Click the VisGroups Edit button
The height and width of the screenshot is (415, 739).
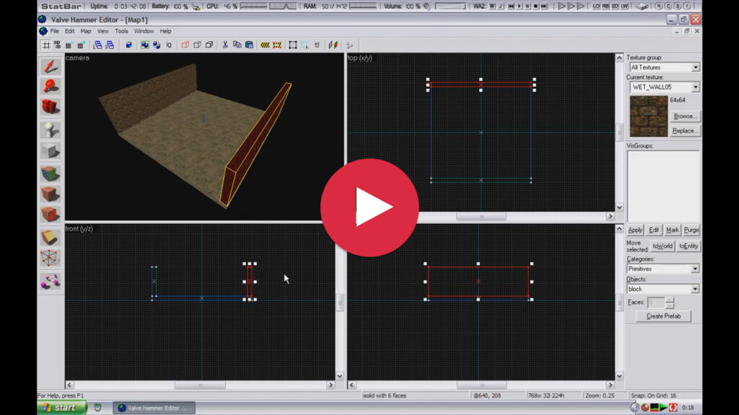[x=654, y=230]
